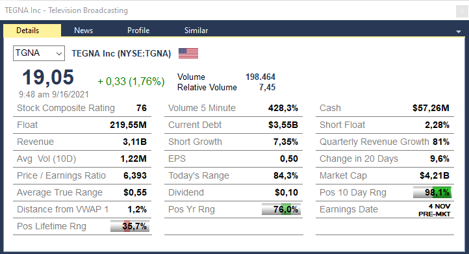Click the Volume 5 Minute row
Viewport: 469px width, 254px height.
click(233, 108)
